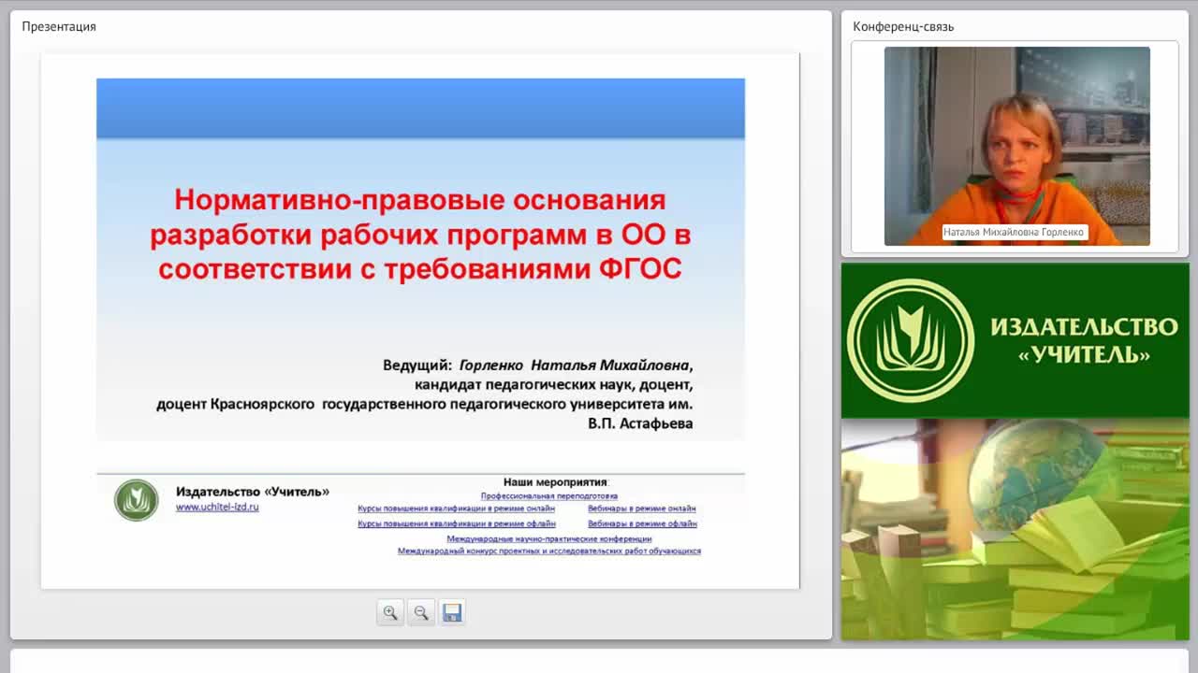This screenshot has width=1198, height=673.
Task: Zoom in on the presentation slide
Action: [x=390, y=612]
